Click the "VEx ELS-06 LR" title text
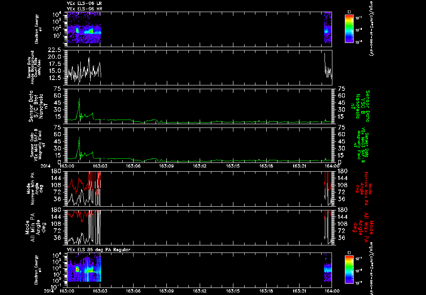Viewport: 426px width, 295px height. tap(84, 3)
